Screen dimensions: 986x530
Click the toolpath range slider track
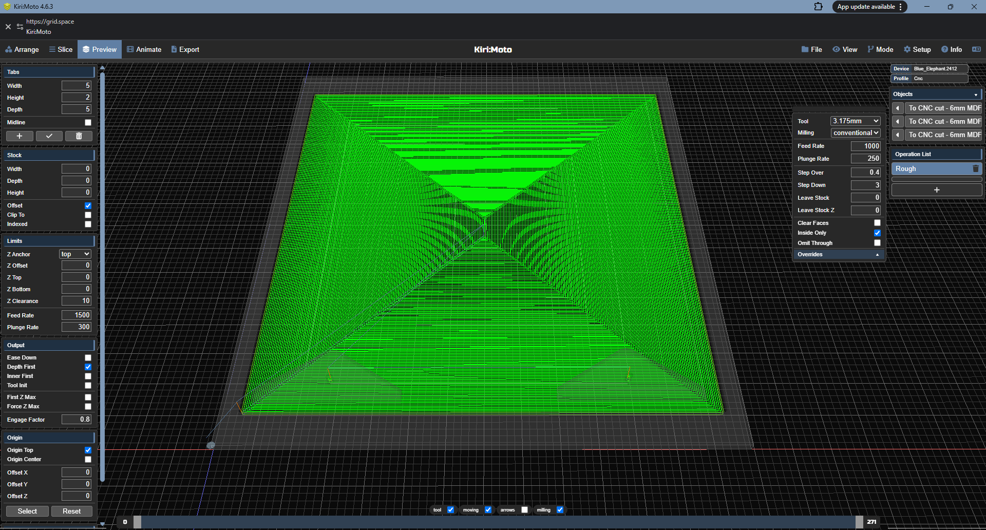tap(498, 522)
